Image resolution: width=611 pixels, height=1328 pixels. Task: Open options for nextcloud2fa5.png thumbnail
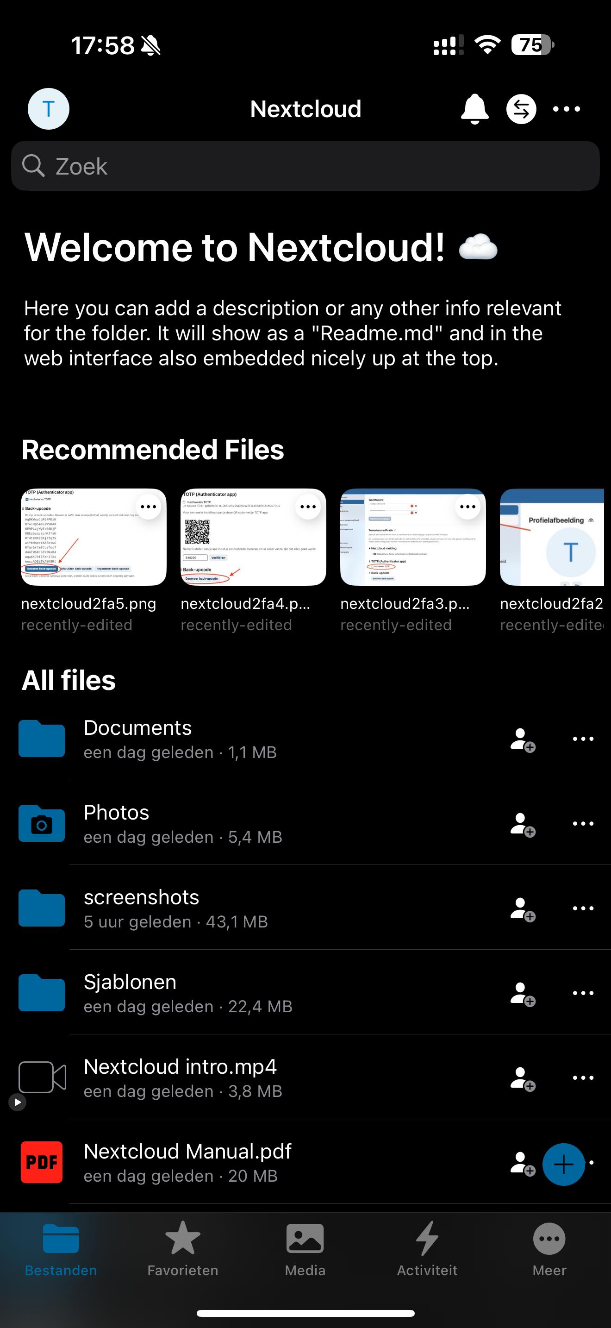coord(149,507)
